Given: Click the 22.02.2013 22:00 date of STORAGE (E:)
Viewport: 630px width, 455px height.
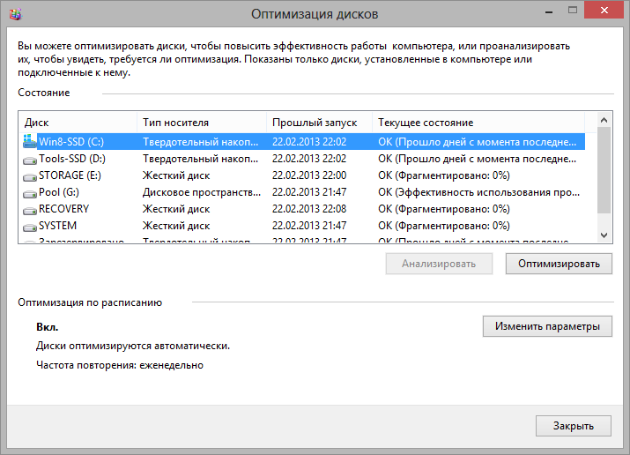Looking at the screenshot, I should (x=309, y=175).
